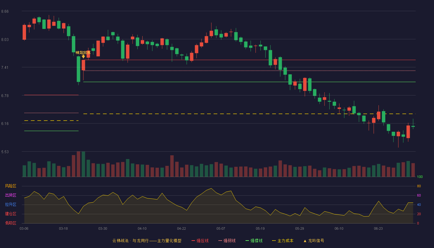434x248 pixels.
Task: Toggle the 强压线 legend label
Action: point(202,241)
